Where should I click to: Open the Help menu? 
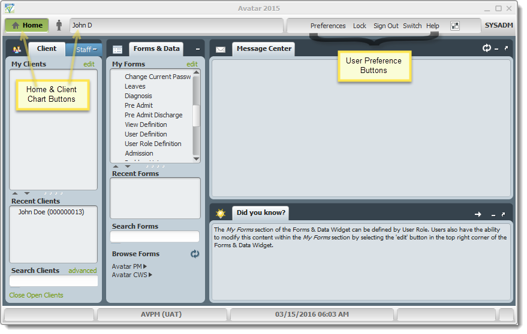[x=432, y=26]
